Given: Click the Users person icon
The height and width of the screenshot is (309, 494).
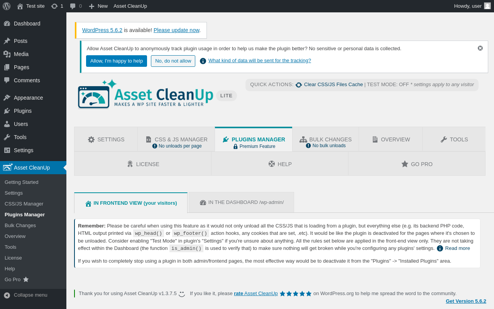Looking at the screenshot, I should [7, 124].
